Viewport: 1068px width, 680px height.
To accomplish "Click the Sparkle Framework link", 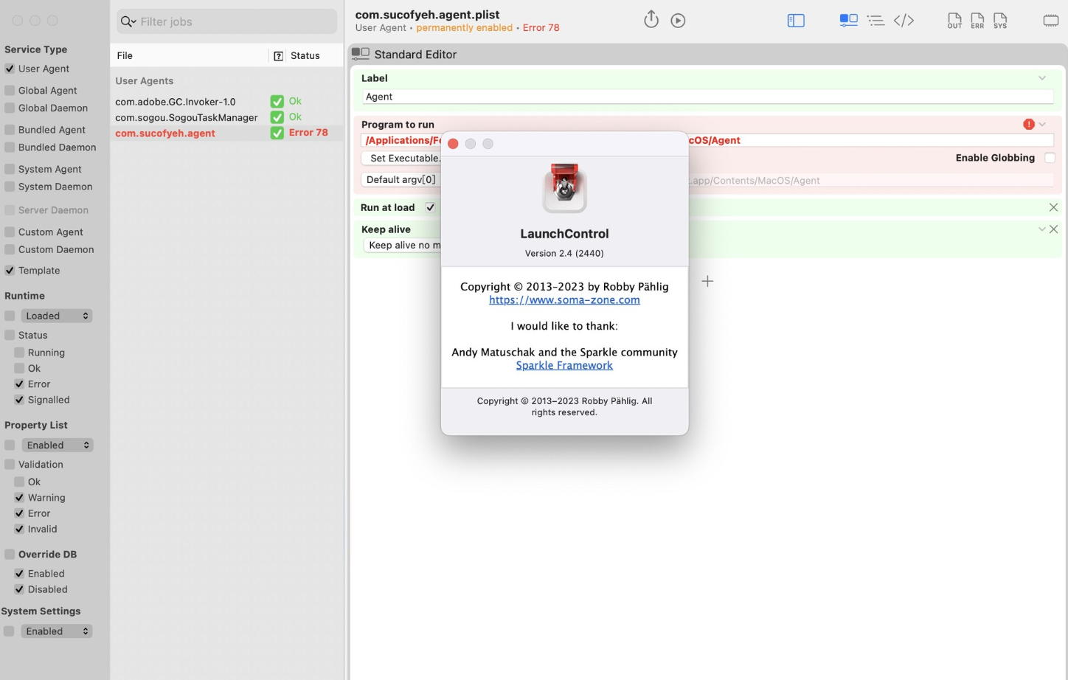I will [x=564, y=365].
